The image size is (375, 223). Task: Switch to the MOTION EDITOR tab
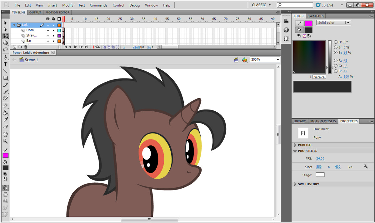(x=57, y=13)
